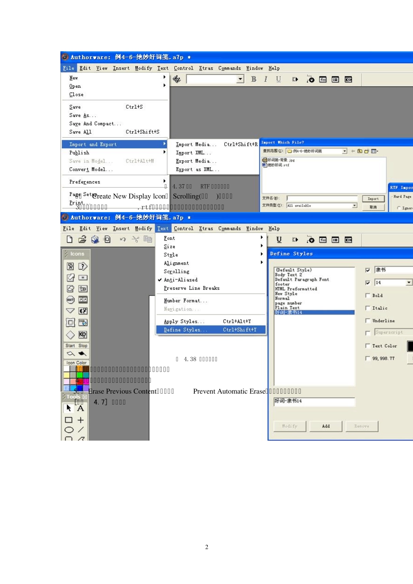Check the Italic style option
This screenshot has height=584, width=413.
[x=368, y=308]
